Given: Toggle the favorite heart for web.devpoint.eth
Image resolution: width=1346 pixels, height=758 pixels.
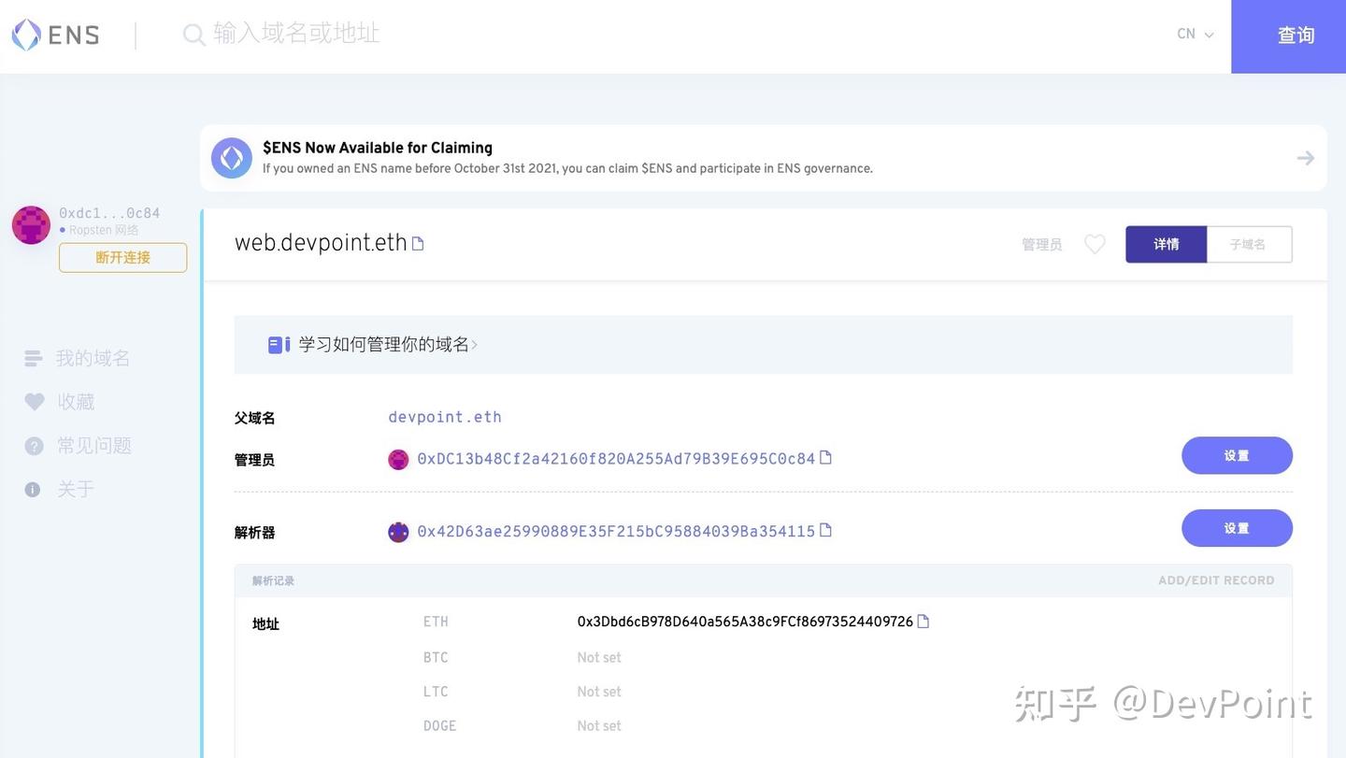Looking at the screenshot, I should (1095, 243).
